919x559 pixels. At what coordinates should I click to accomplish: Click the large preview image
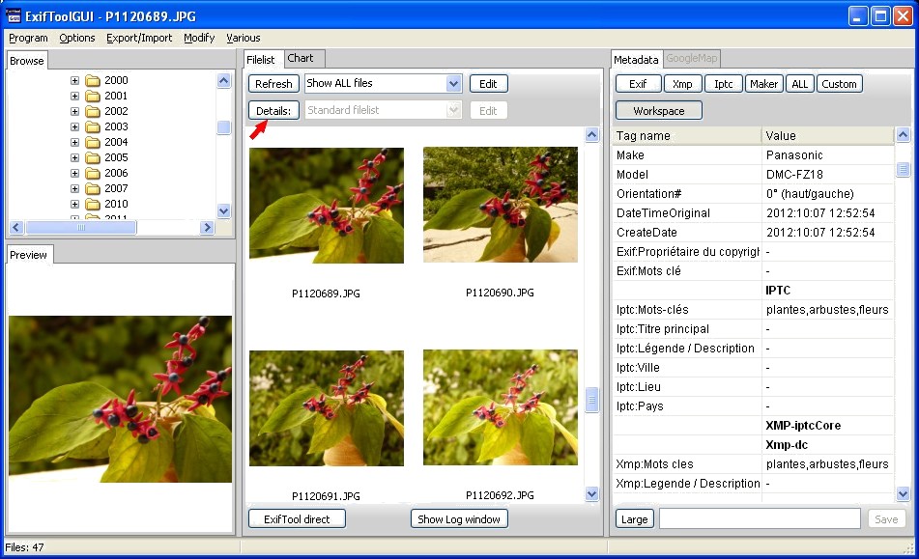point(120,399)
